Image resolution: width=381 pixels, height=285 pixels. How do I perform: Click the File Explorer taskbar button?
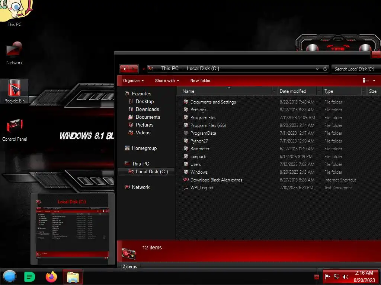(x=73, y=277)
